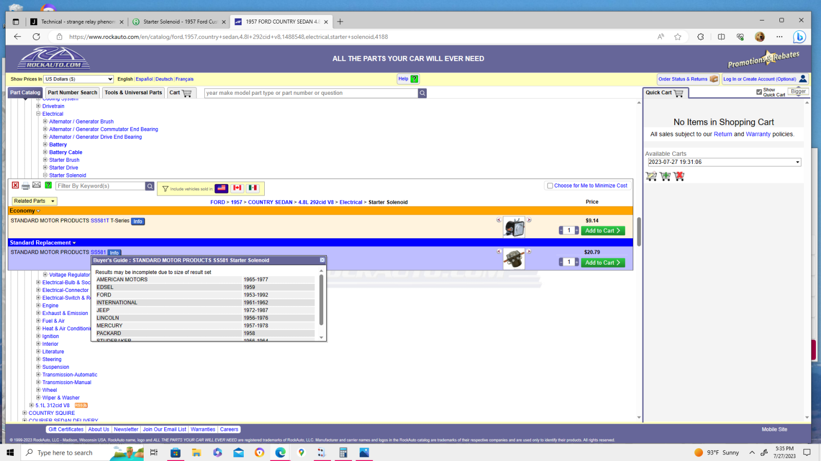Screen dimensions: 821x461
Task: Open Info for SS581T T-Series part
Action: [138, 221]
